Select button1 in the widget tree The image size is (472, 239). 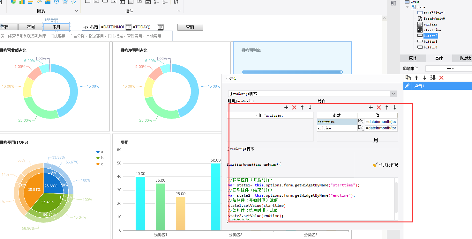[431, 41]
